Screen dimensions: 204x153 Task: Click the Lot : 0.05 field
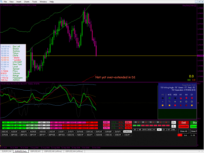point(189,135)
